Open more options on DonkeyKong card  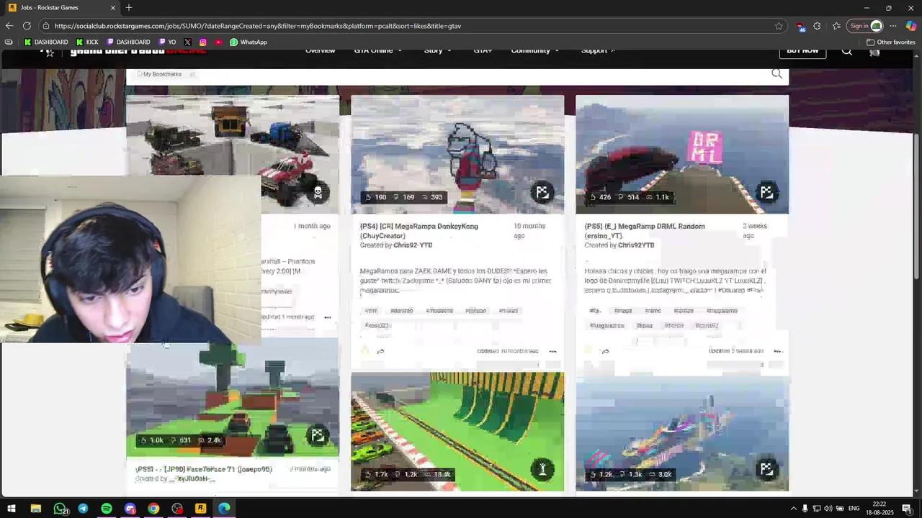point(553,351)
